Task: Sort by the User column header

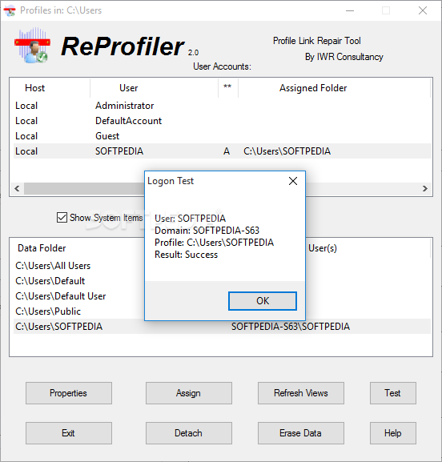Action: [154, 88]
